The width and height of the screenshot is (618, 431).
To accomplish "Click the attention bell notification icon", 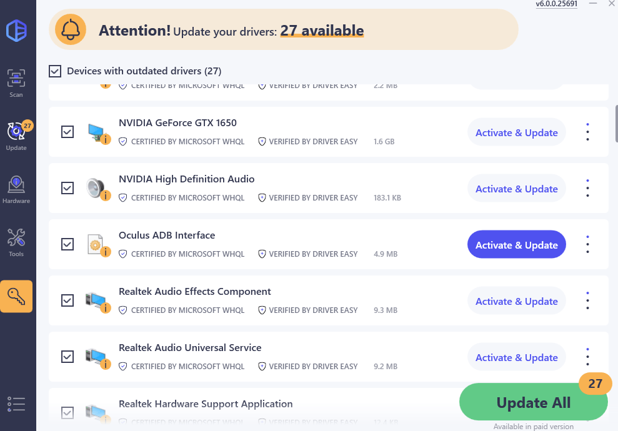I will pyautogui.click(x=71, y=29).
